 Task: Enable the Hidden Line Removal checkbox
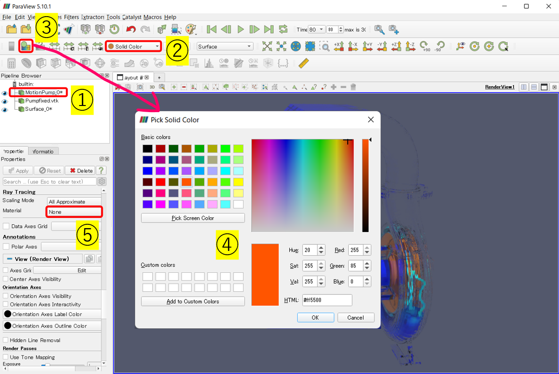6,340
